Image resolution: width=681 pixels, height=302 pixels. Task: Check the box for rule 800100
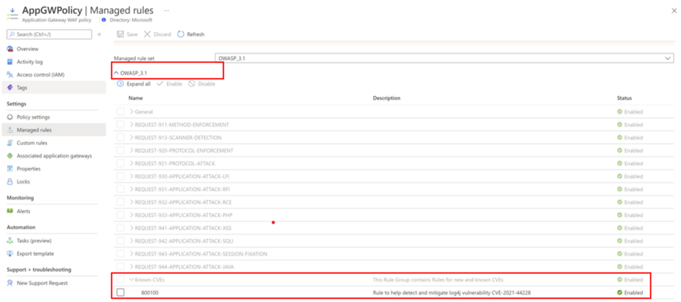(120, 293)
